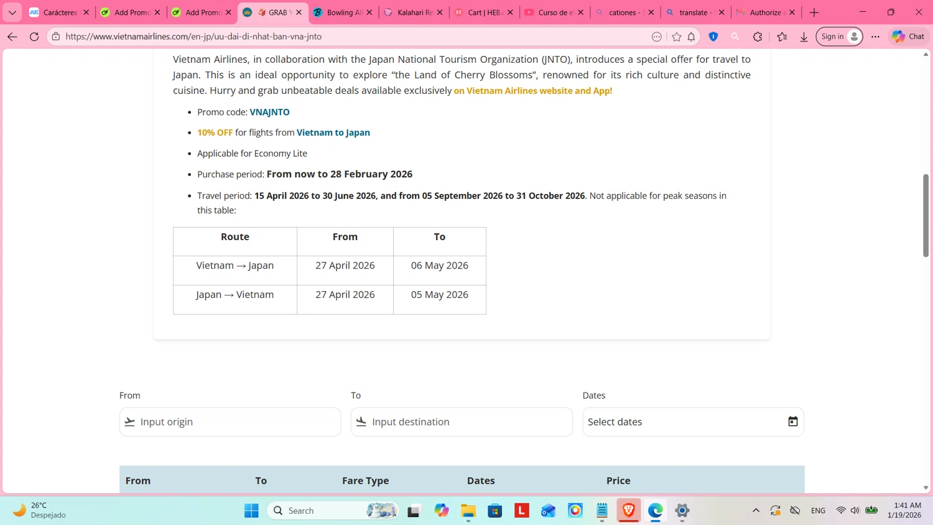Open Settings gear from taskbar
Image resolution: width=933 pixels, height=525 pixels.
[x=682, y=511]
